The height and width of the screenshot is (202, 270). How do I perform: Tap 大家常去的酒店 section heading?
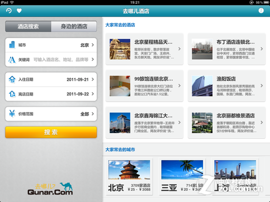point(120,25)
